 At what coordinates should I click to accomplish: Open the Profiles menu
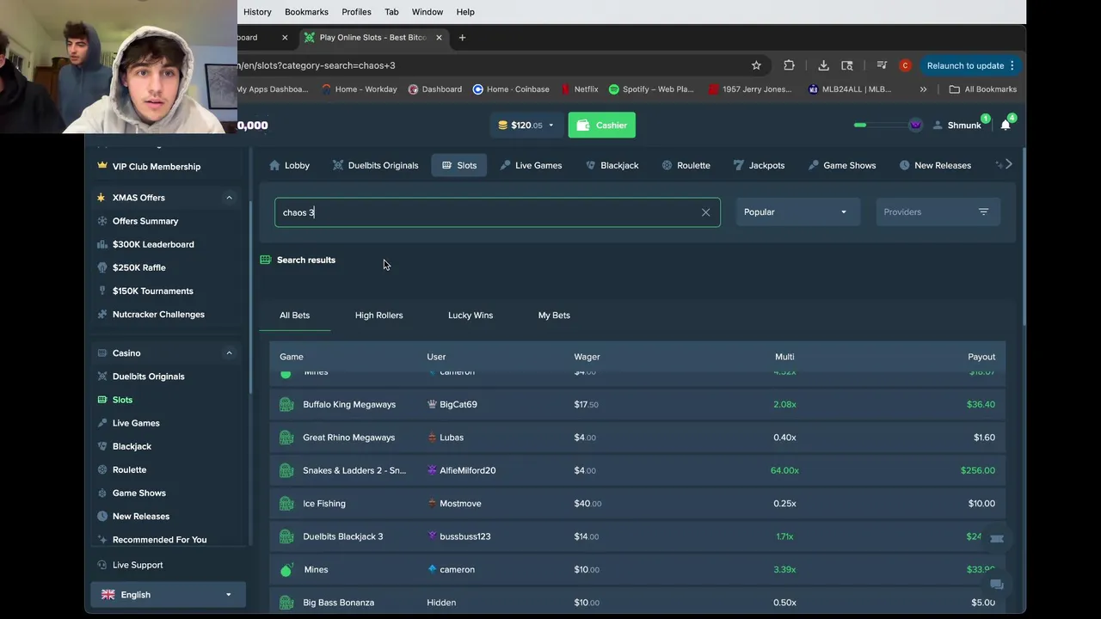[356, 12]
